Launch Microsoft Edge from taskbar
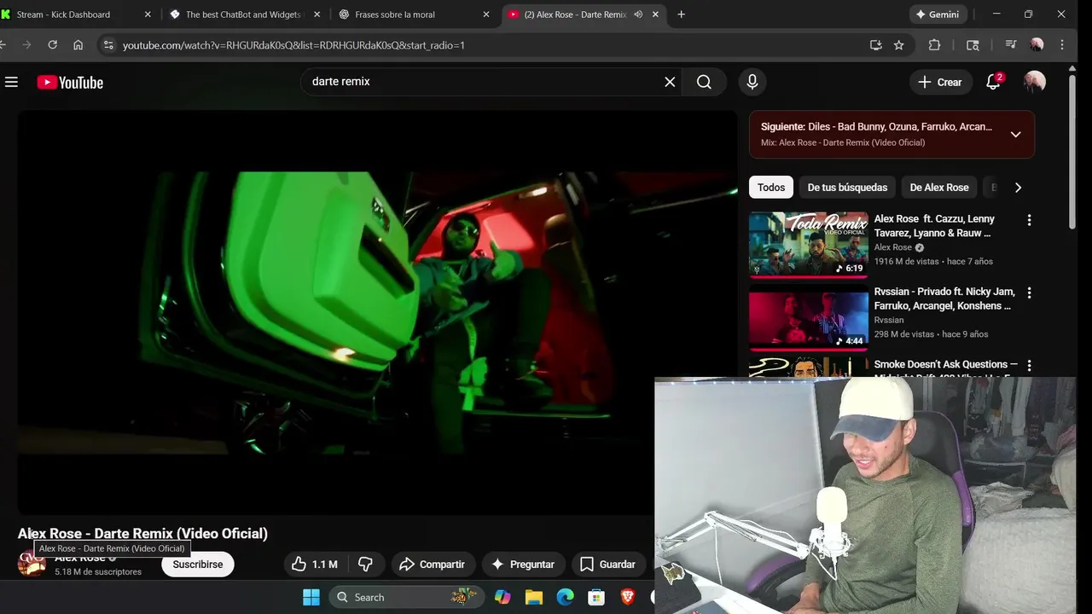 566,597
